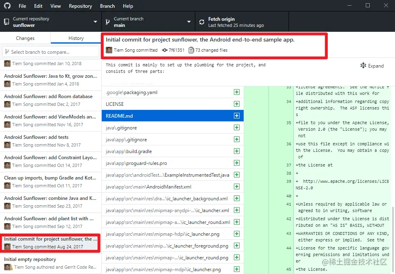Click diff line number 39
Image resolution: width=395 pixels, height=274 pixels.
289,181
